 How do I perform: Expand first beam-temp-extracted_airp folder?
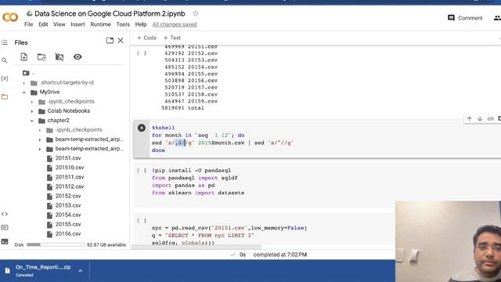[x=40, y=139]
